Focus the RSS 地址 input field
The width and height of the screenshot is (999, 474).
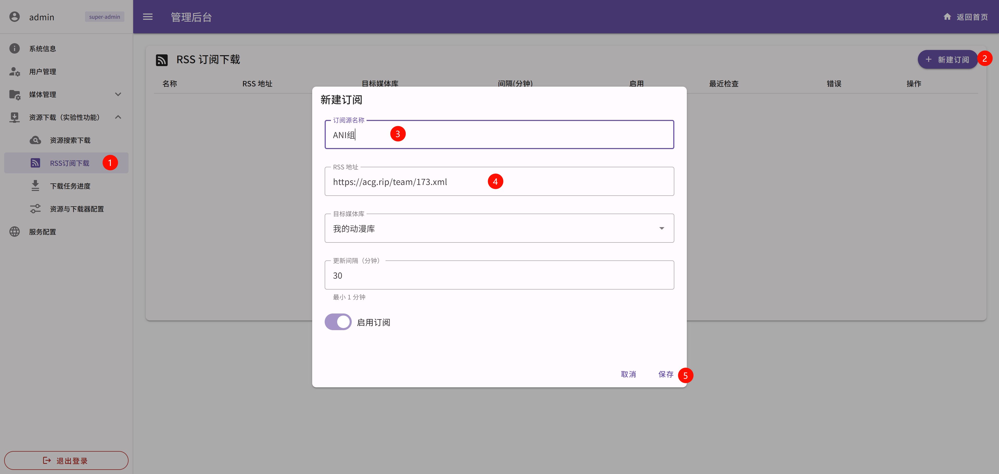[x=499, y=182]
